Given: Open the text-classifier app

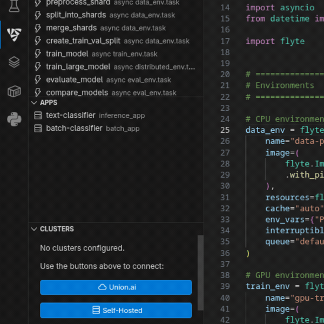Looking at the screenshot, I should coord(116,116).
